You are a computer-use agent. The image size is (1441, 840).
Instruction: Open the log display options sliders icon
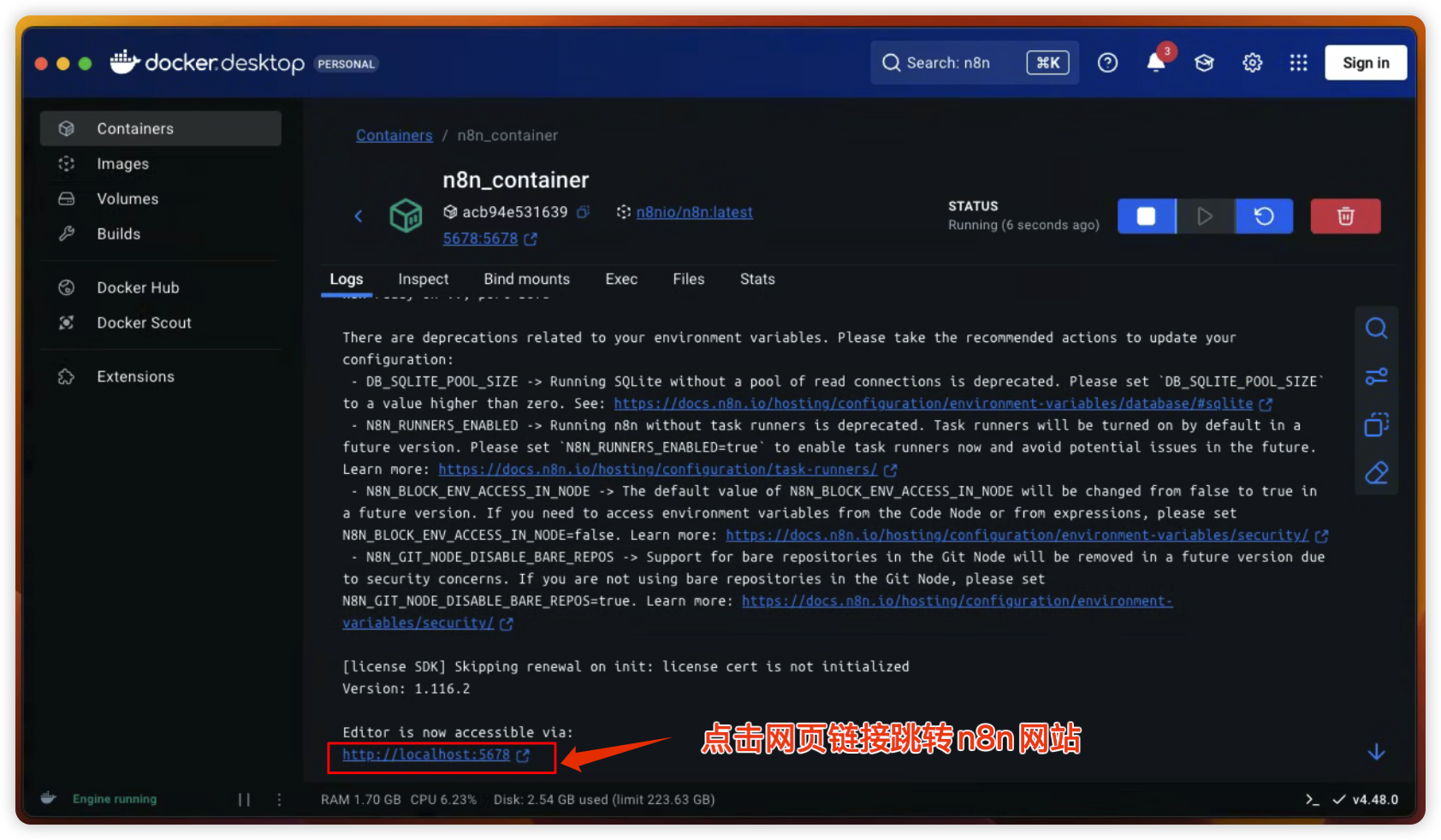pos(1376,376)
